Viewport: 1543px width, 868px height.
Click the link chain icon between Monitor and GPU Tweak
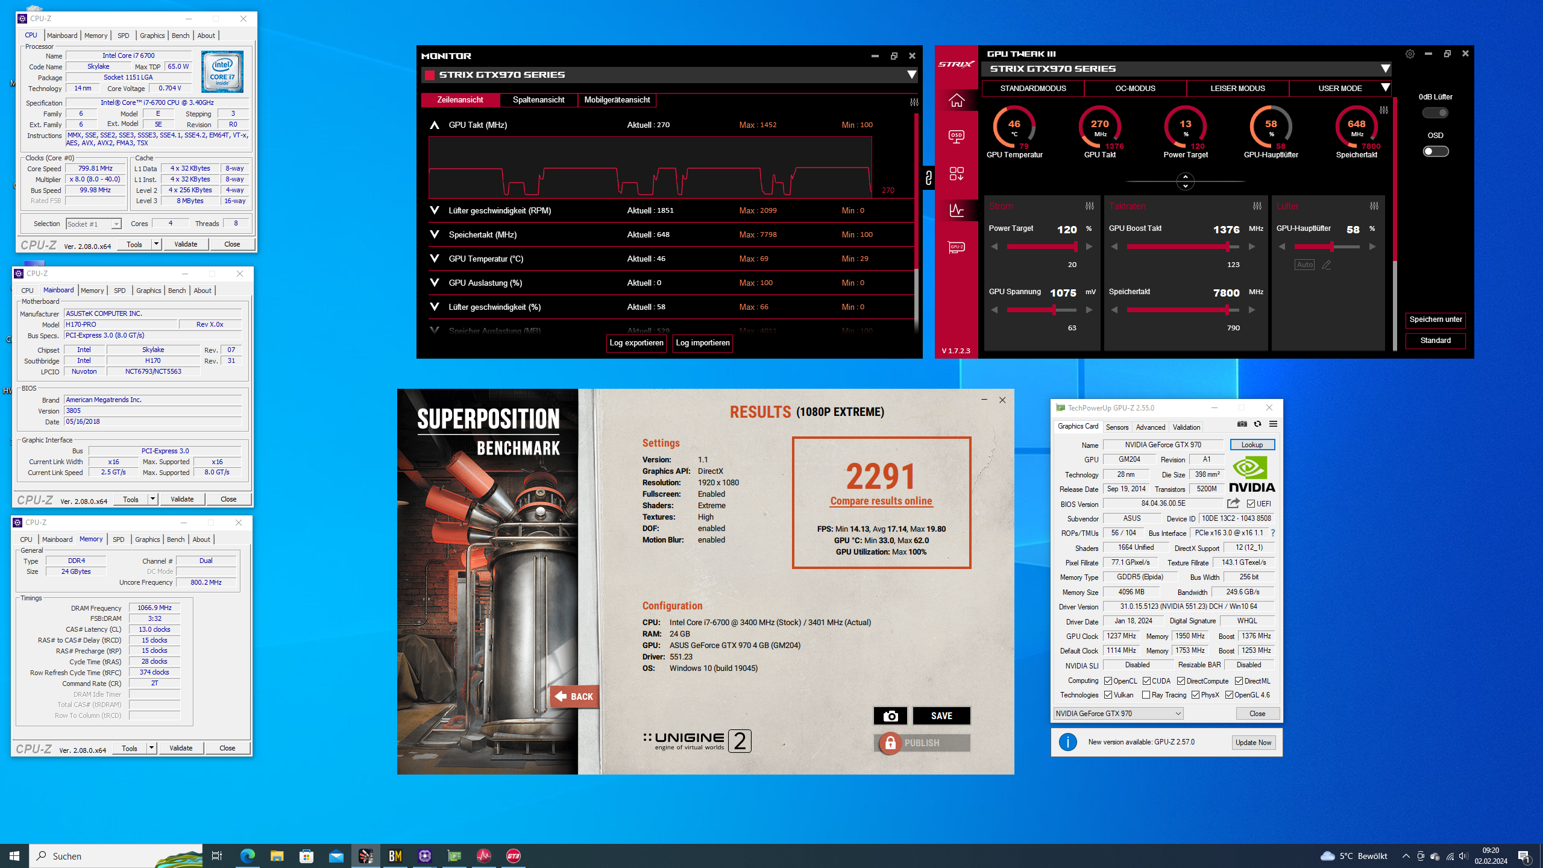[928, 177]
